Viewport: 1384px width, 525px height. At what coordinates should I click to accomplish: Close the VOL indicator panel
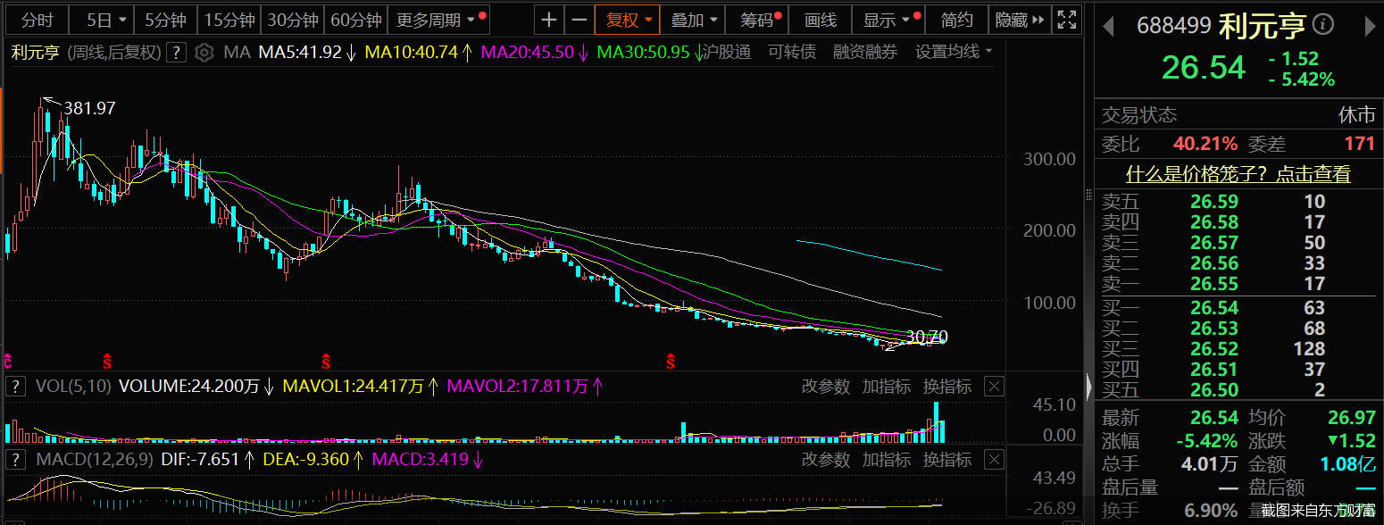pos(994,387)
